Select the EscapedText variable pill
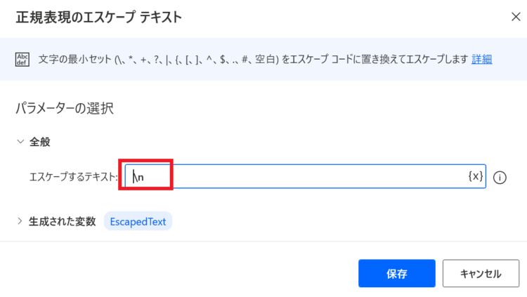The width and height of the screenshot is (527, 297). click(138, 221)
